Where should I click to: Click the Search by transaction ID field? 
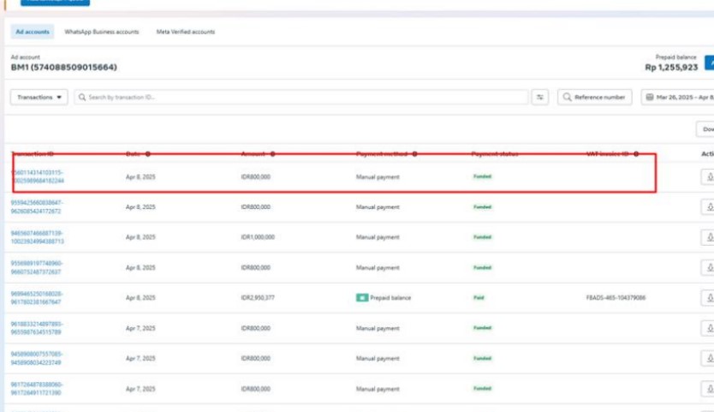point(300,98)
